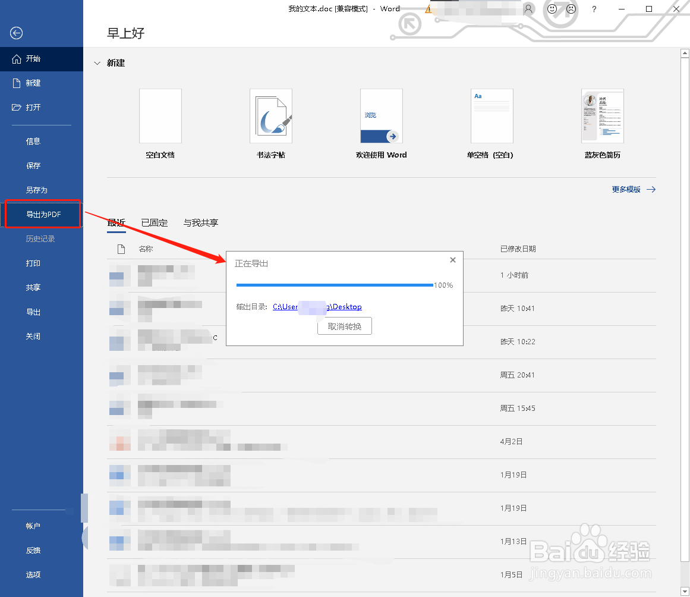The width and height of the screenshot is (690, 597).
Task: Switch to the 与我共享 tab
Action: [201, 223]
